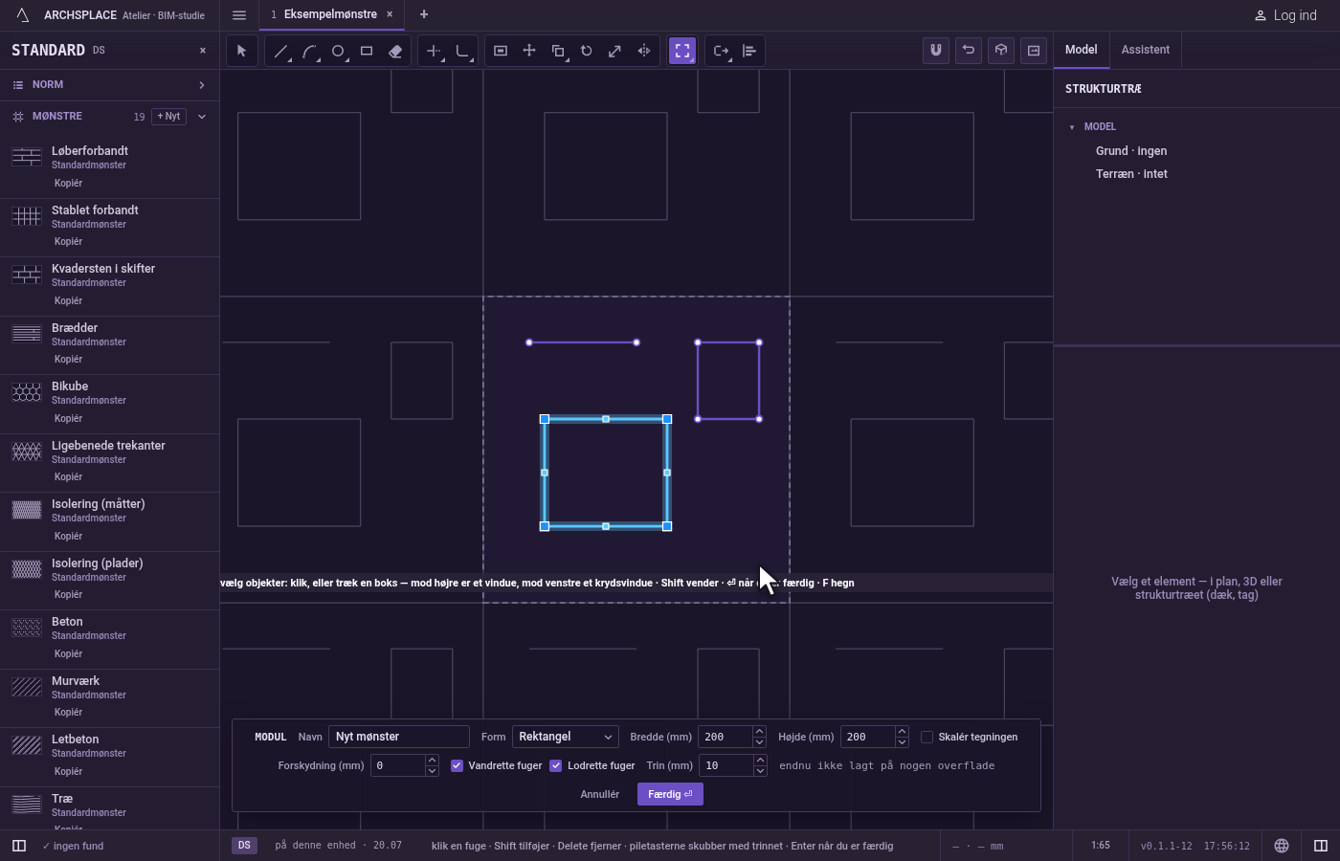The width and height of the screenshot is (1340, 861).
Task: Decrease the Højde value with the stepper
Action: click(902, 742)
